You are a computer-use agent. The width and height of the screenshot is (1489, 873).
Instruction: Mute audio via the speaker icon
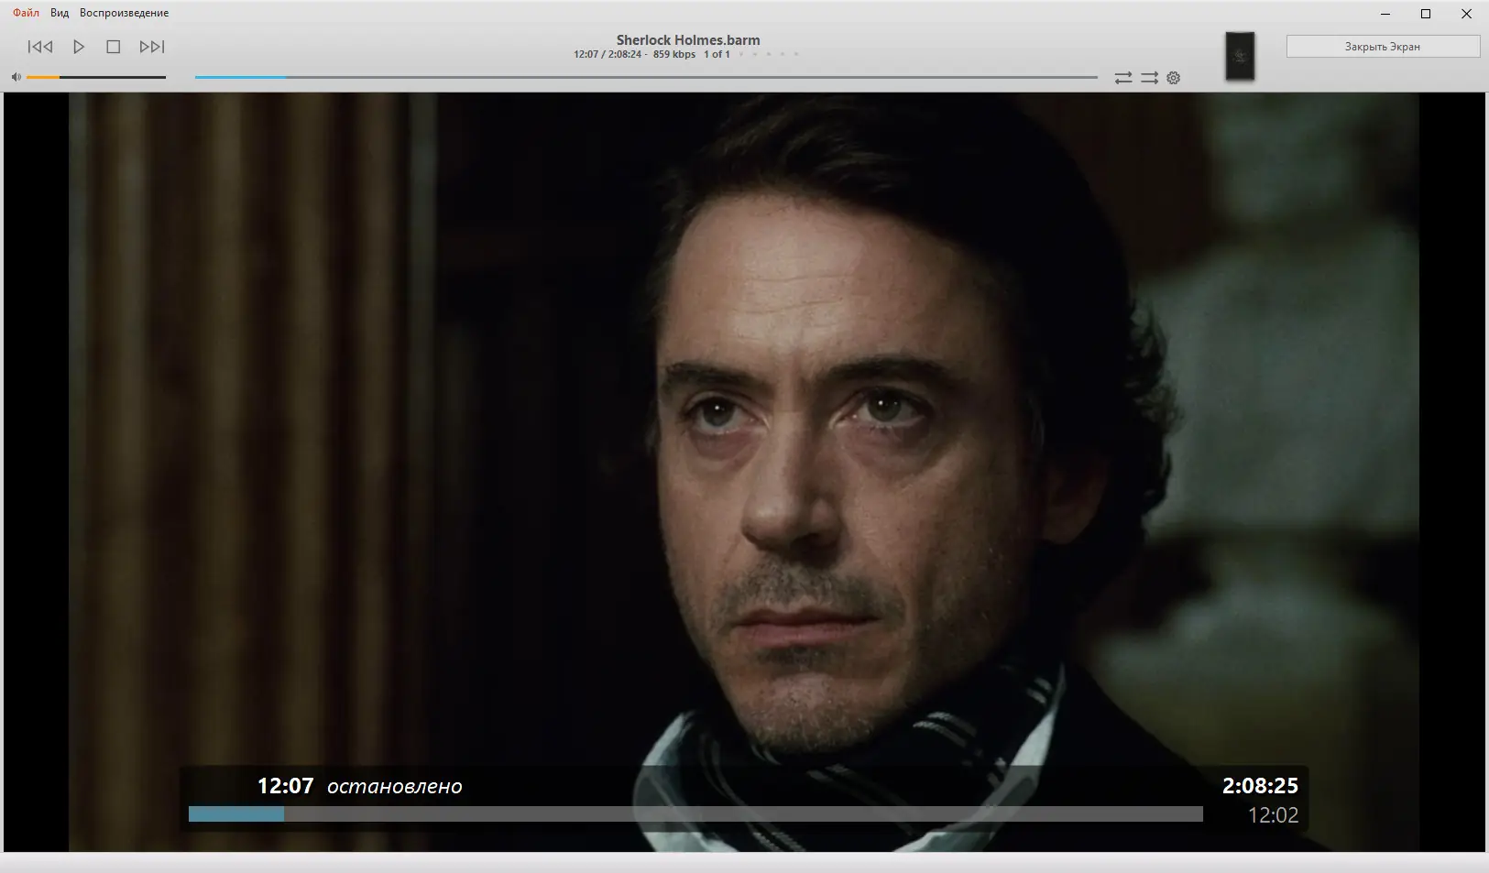tap(16, 77)
